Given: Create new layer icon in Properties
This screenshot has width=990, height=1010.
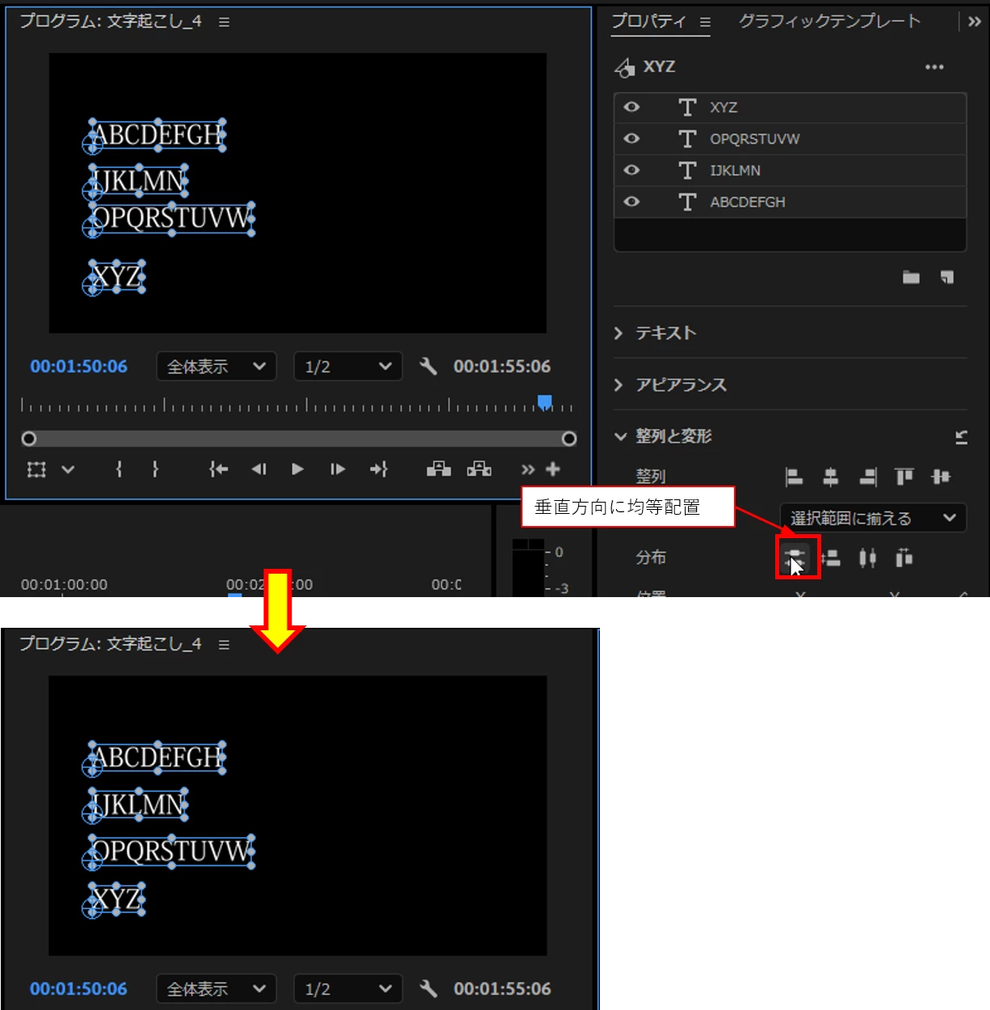Looking at the screenshot, I should click(x=947, y=277).
